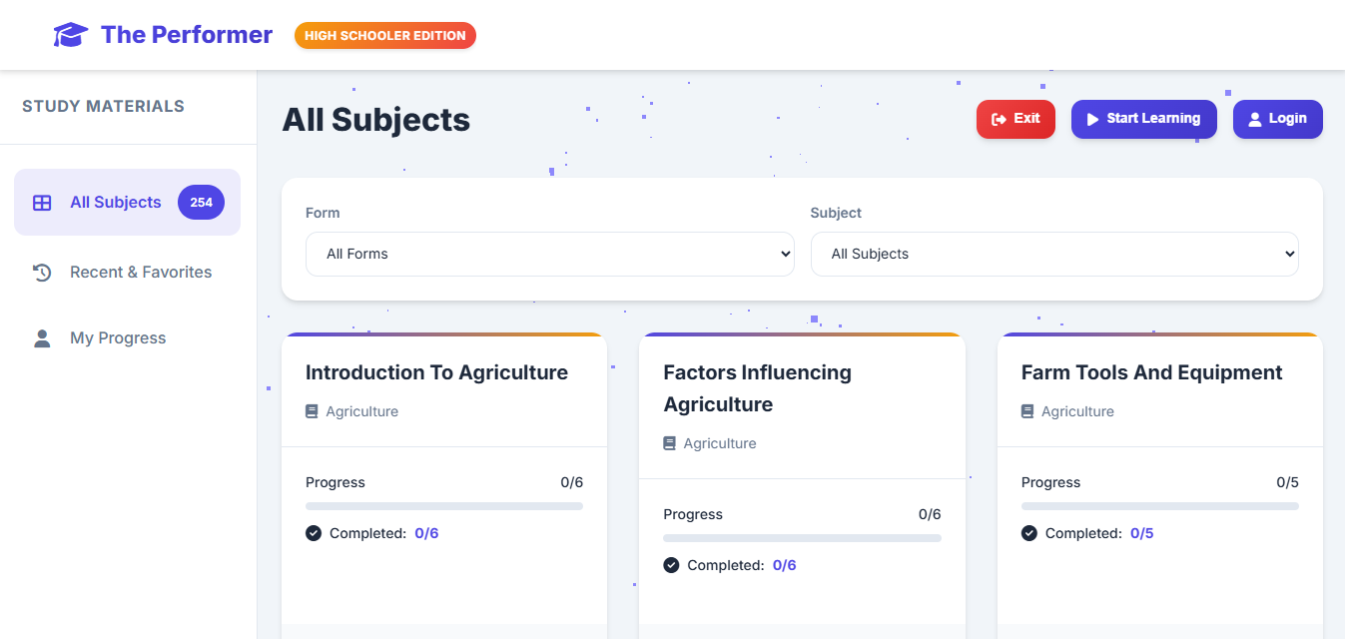
Task: Click the grid icon beside All Subjects
Action: pyautogui.click(x=42, y=203)
